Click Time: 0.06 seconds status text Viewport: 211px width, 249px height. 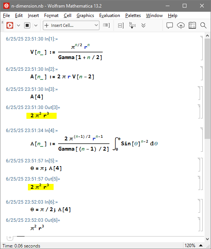21,246
